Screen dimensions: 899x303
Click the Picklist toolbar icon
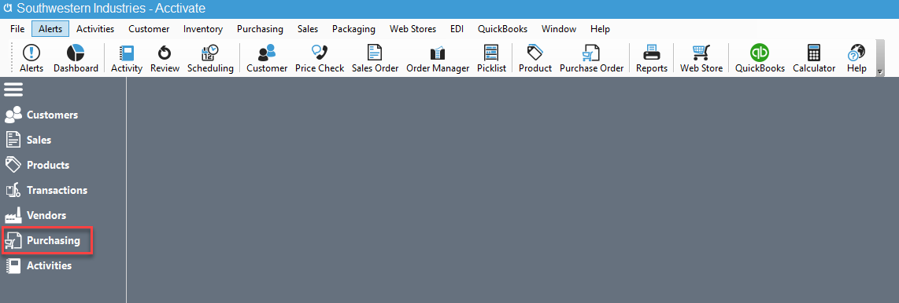pyautogui.click(x=491, y=59)
